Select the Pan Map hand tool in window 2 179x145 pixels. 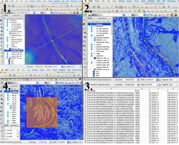click(112, 7)
